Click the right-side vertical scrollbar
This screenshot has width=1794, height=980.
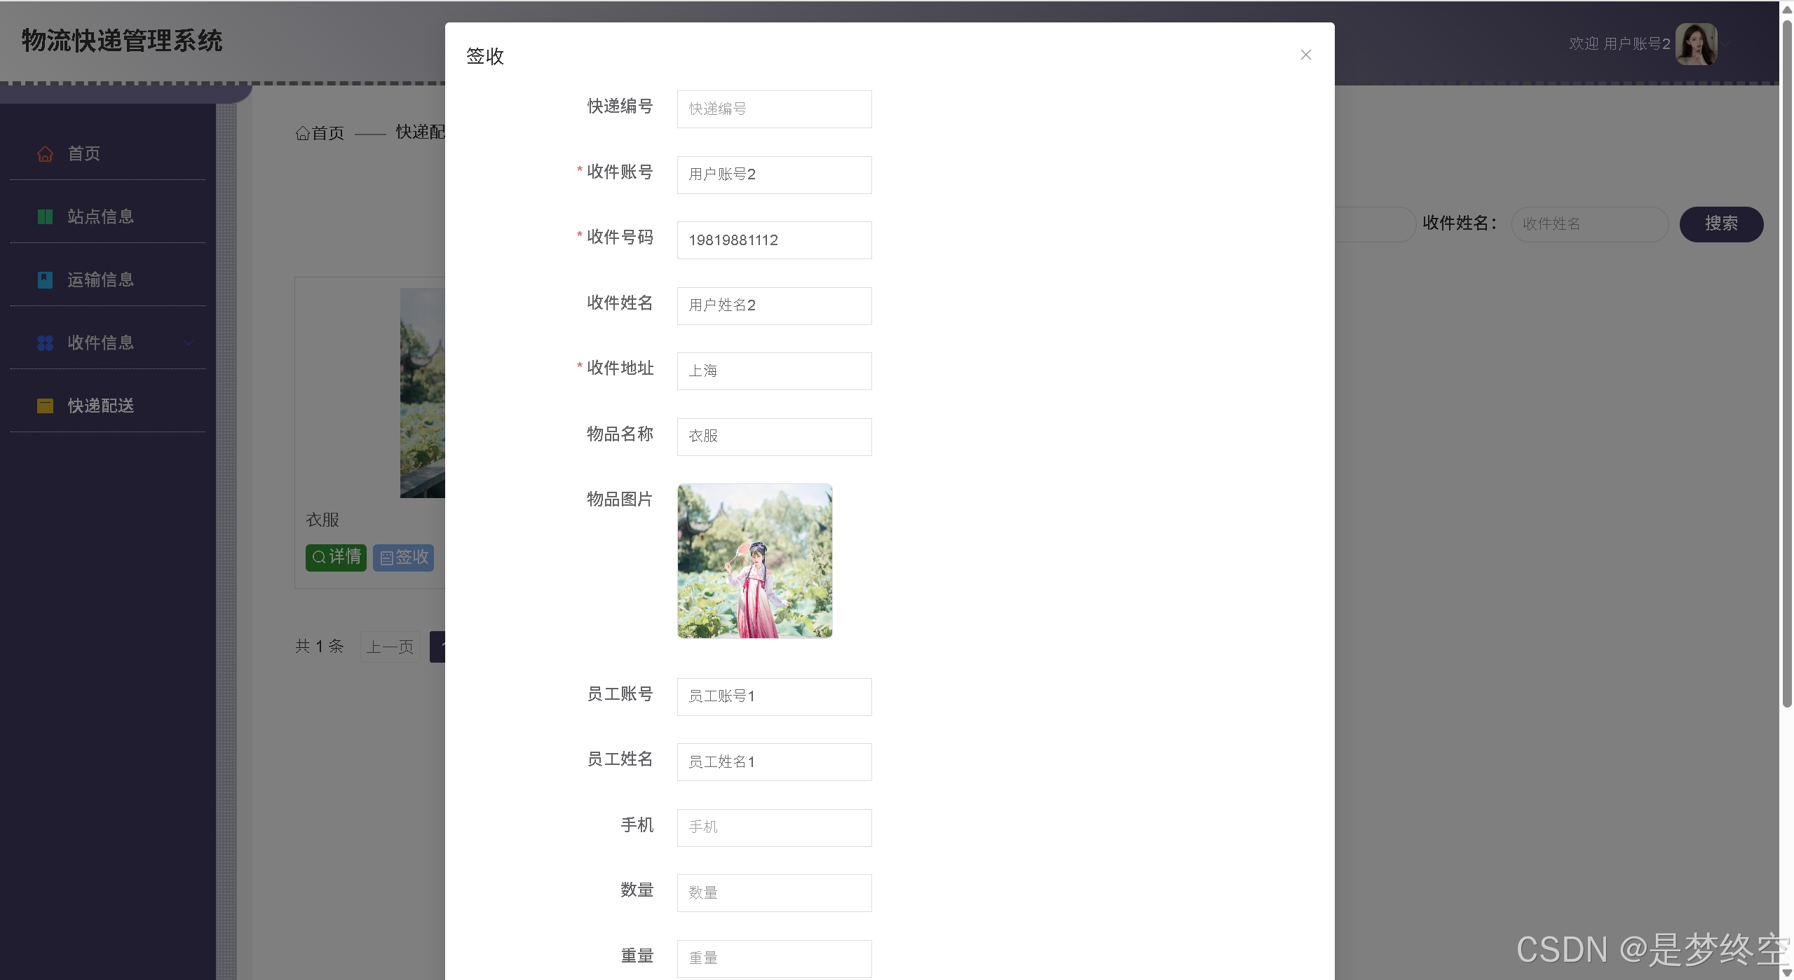pos(1786,350)
